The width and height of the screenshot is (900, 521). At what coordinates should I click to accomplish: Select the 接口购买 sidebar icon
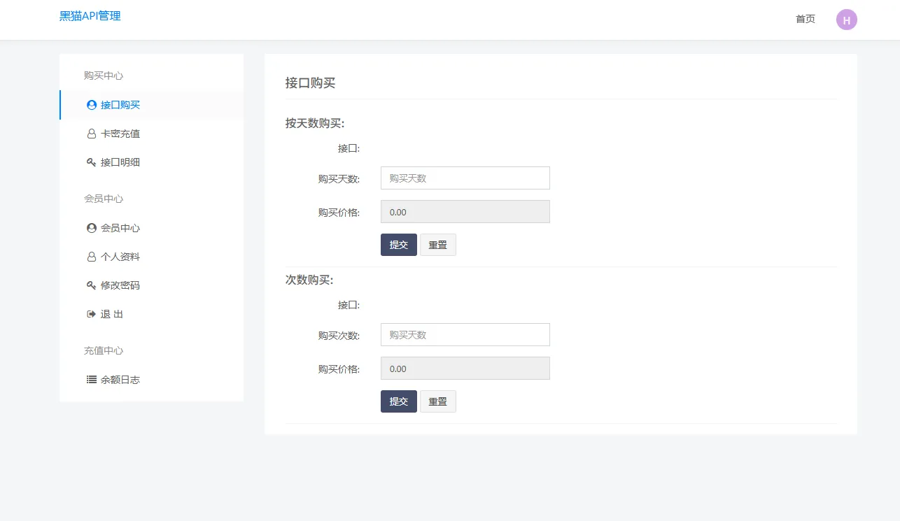click(x=91, y=105)
